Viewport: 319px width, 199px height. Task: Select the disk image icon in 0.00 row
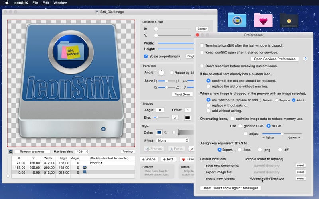(85, 172)
